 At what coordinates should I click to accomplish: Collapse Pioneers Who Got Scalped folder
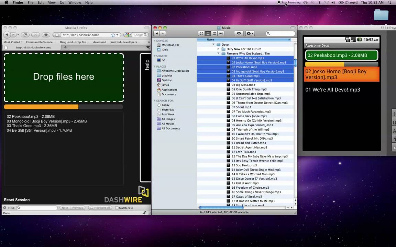(x=219, y=54)
